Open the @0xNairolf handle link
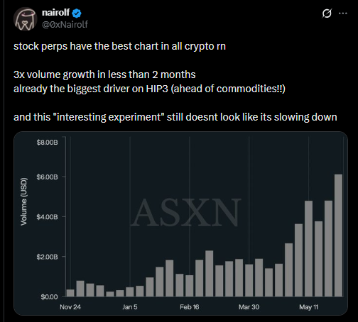This screenshot has width=358, height=322. coord(65,24)
